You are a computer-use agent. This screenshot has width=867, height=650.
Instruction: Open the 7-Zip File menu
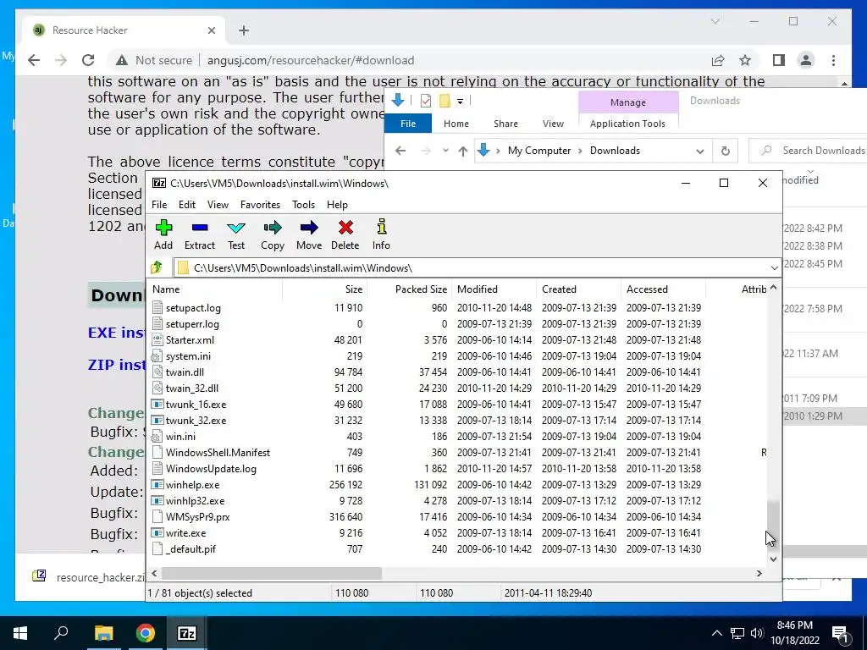click(x=159, y=205)
